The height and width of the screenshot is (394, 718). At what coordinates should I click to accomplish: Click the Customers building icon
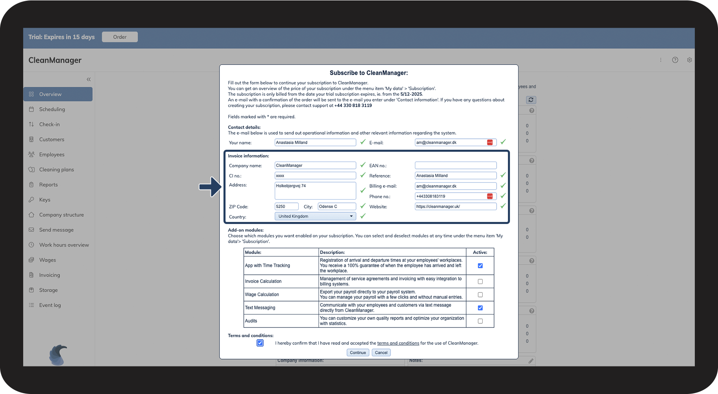pyautogui.click(x=31, y=139)
